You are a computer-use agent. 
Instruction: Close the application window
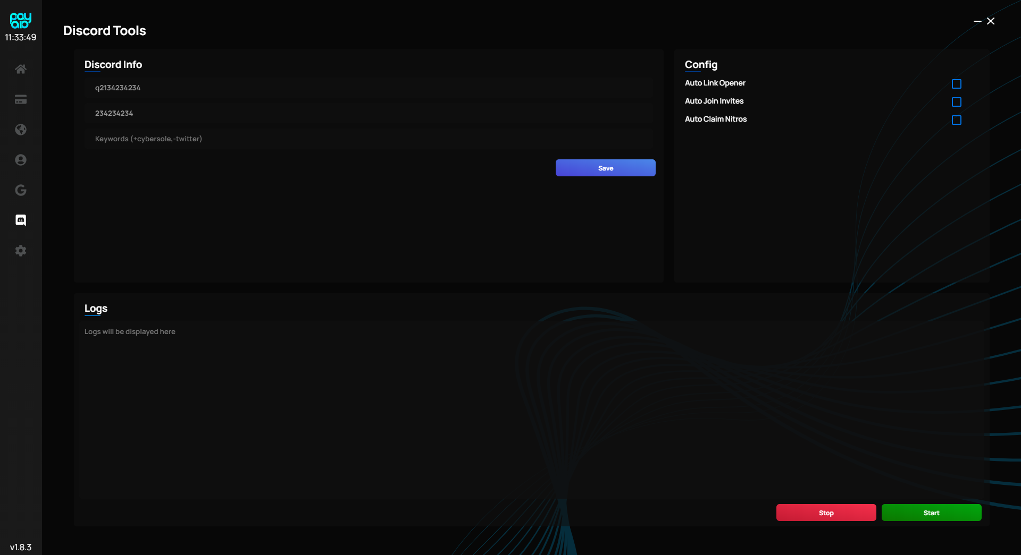(x=991, y=21)
